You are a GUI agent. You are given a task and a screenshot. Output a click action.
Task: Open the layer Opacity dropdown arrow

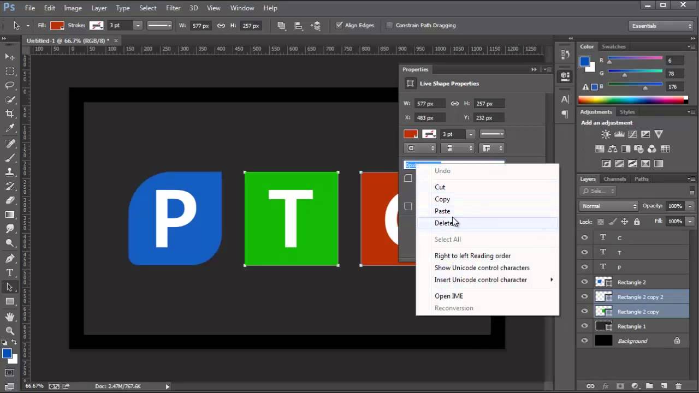[690, 206]
